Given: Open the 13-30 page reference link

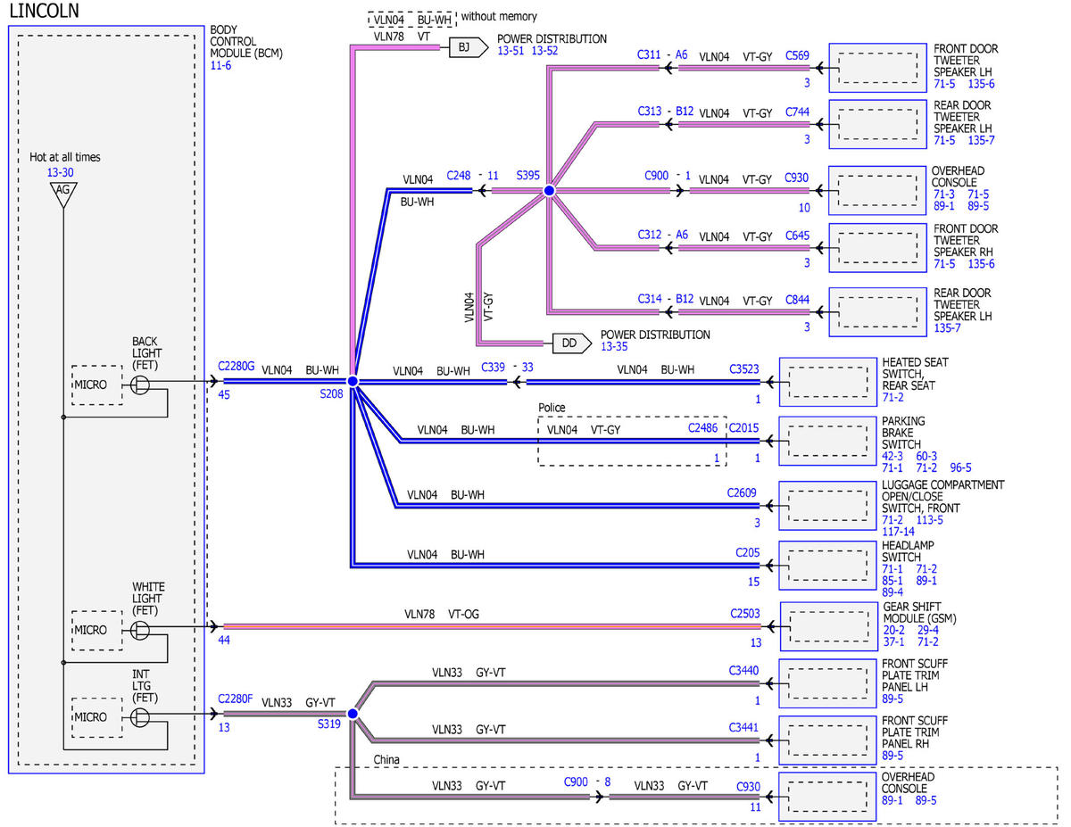Looking at the screenshot, I should click(x=61, y=173).
